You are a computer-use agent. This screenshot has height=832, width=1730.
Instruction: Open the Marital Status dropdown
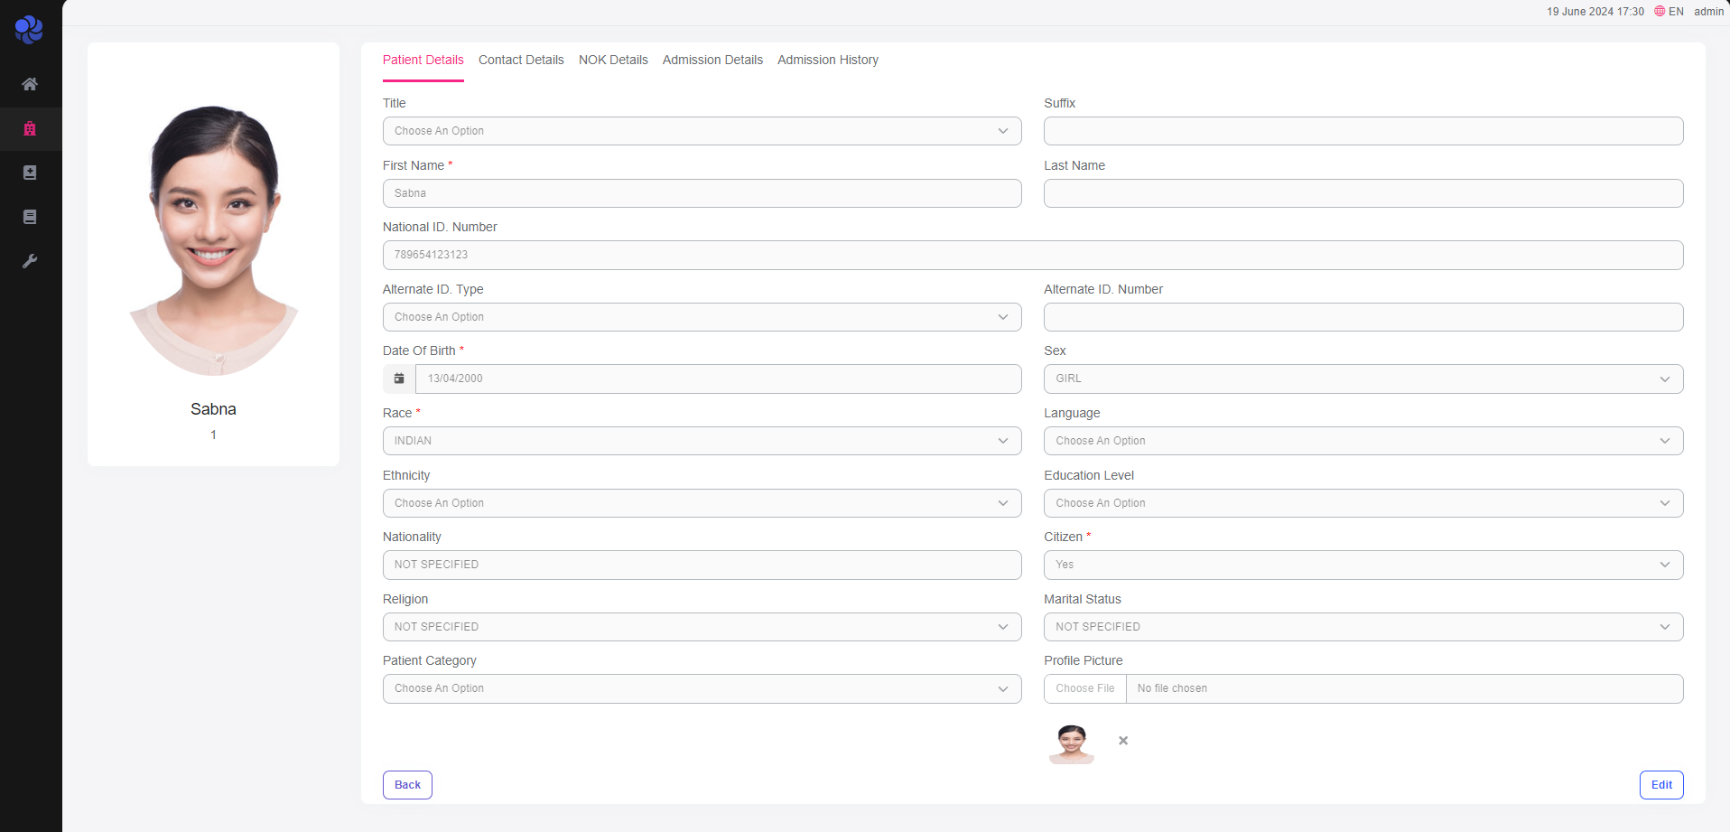(1363, 627)
